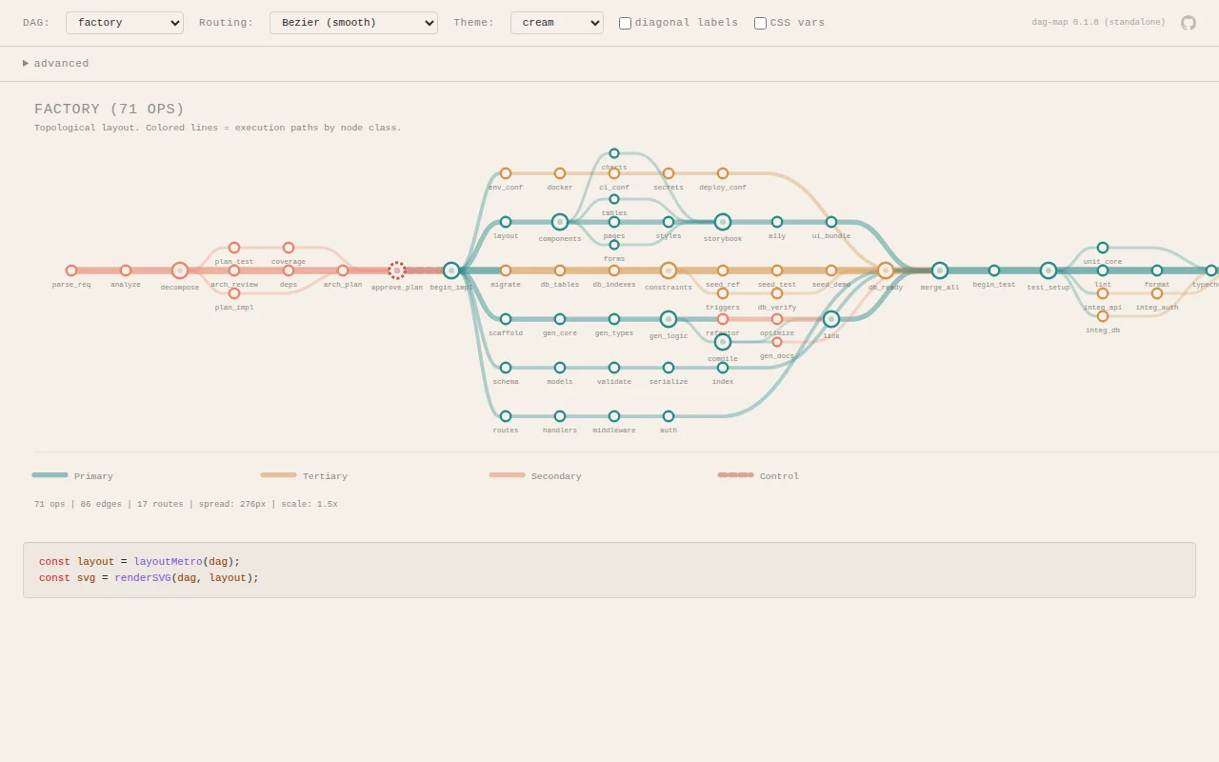Select the schema node
1219x762 pixels.
tap(506, 368)
